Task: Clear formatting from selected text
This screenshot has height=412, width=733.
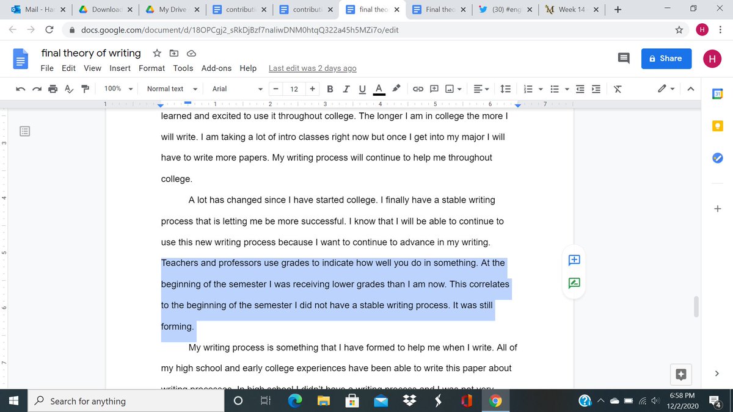Action: pyautogui.click(x=618, y=89)
